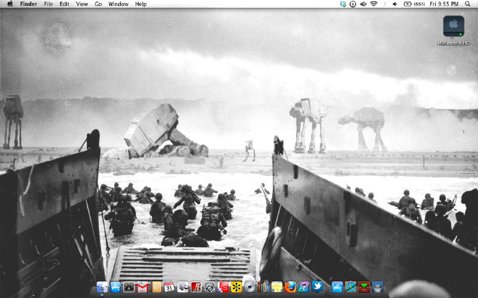This screenshot has width=478, height=298.
Task: Launch the red C application icon
Action: coord(223,287)
